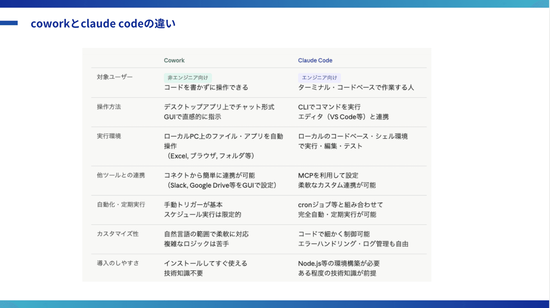Screen dimensions: 550x308
Task: Select the 'Claude Code' column header
Action: coord(315,60)
